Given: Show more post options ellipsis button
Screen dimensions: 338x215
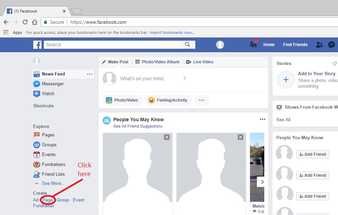Looking at the screenshot, I should tap(202, 100).
